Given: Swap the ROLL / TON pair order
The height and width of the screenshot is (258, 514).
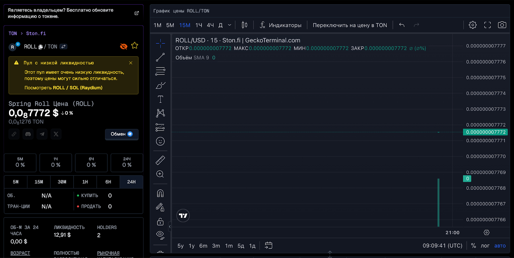Looking at the screenshot, I should 64,47.
